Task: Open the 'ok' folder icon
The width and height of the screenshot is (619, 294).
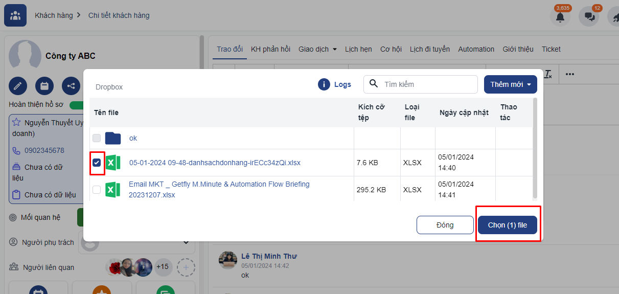Action: 113,138
